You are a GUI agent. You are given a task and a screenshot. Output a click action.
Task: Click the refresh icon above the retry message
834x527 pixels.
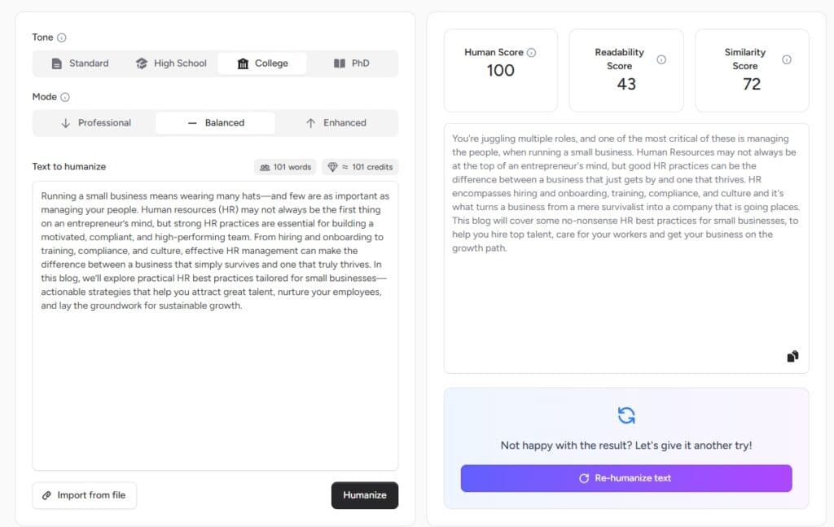(625, 415)
